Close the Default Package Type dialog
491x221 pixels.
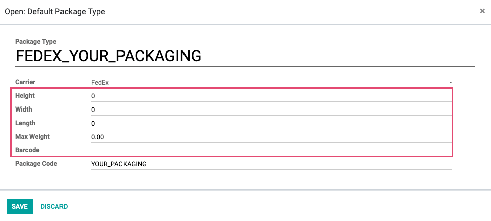tap(482, 11)
